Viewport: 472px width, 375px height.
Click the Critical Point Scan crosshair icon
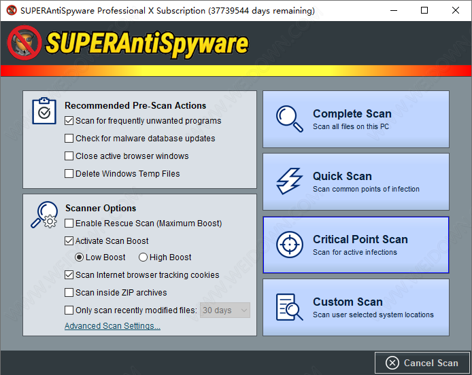pyautogui.click(x=290, y=245)
